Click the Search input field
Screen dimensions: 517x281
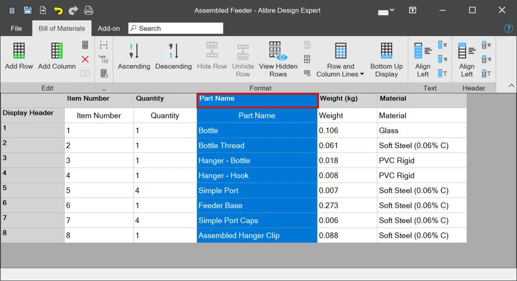pos(176,28)
